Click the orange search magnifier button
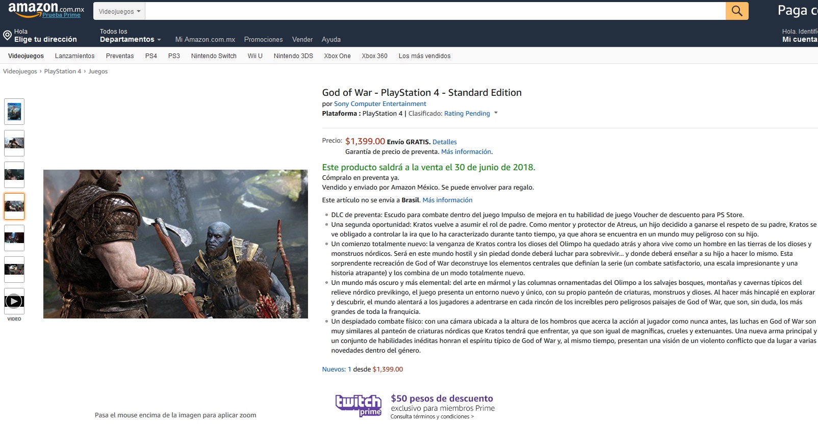Viewport: 818px width, 426px height. (x=737, y=11)
